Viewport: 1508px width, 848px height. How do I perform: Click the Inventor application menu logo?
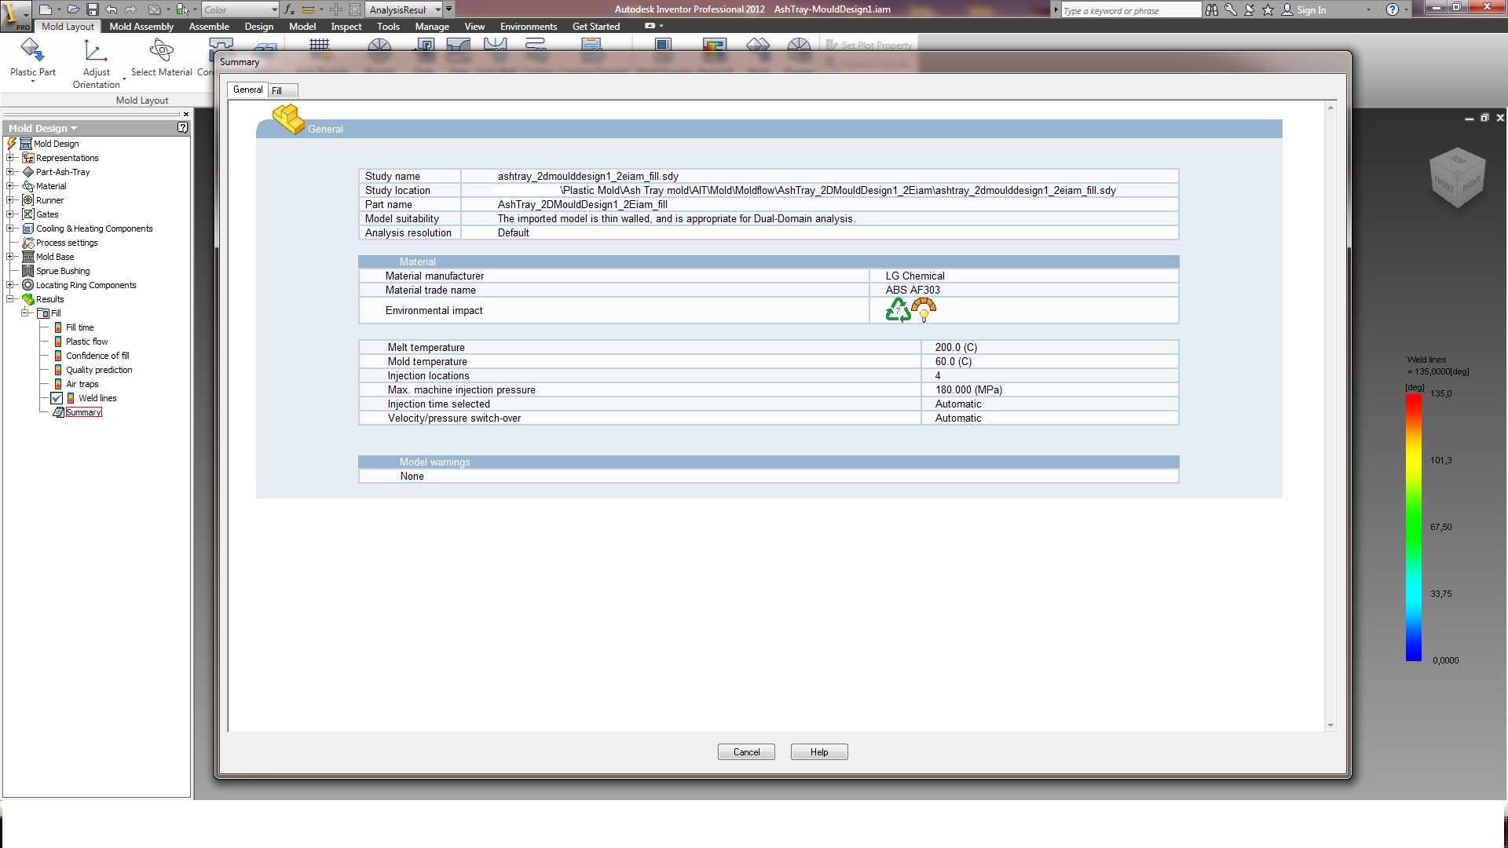[x=16, y=14]
